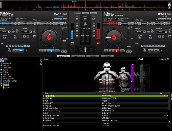Viewport: 172px width, 131px height.
Task: Set loop IN point on left deck
Action: point(16,51)
